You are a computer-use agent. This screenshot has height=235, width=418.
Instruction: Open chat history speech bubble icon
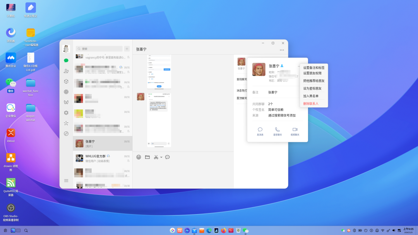[x=168, y=157]
